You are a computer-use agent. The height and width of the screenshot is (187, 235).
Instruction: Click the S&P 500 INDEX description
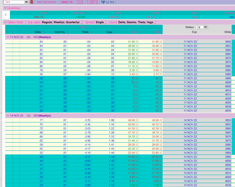(47, 2)
